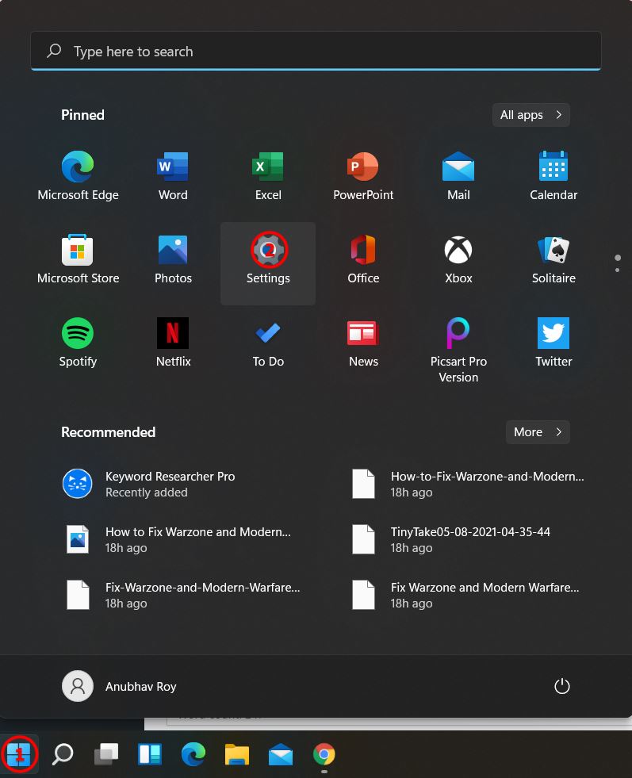
Task: Open Mail from the taskbar
Action: coord(280,754)
